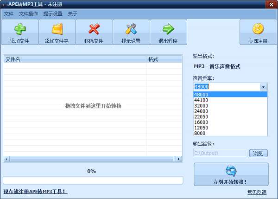Click the output path field C:\Output\
Image resolution: width=278 pixels, height=199 pixels.
220,153
